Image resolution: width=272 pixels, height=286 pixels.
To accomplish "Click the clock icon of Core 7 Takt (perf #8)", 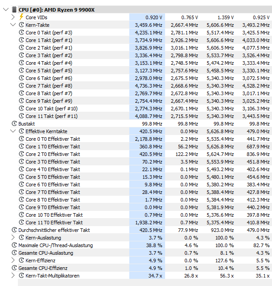I will click(x=21, y=85).
